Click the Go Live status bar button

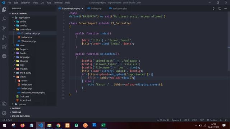(x=212, y=120)
